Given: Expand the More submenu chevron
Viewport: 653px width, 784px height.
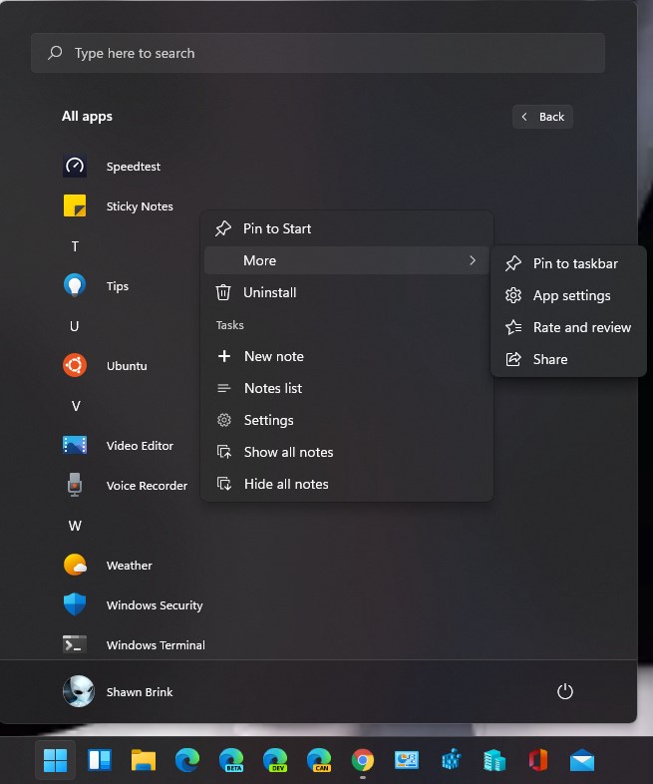Looking at the screenshot, I should coord(473,260).
